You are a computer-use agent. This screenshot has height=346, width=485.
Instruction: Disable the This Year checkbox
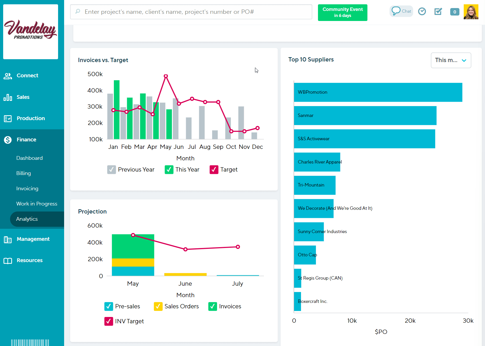point(169,170)
